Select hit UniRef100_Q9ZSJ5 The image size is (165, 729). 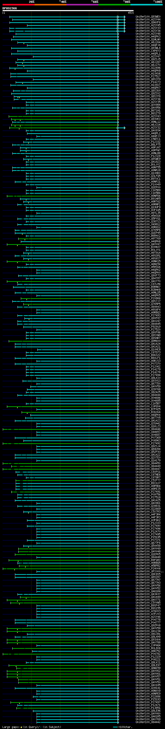pyautogui.click(x=148, y=59)
